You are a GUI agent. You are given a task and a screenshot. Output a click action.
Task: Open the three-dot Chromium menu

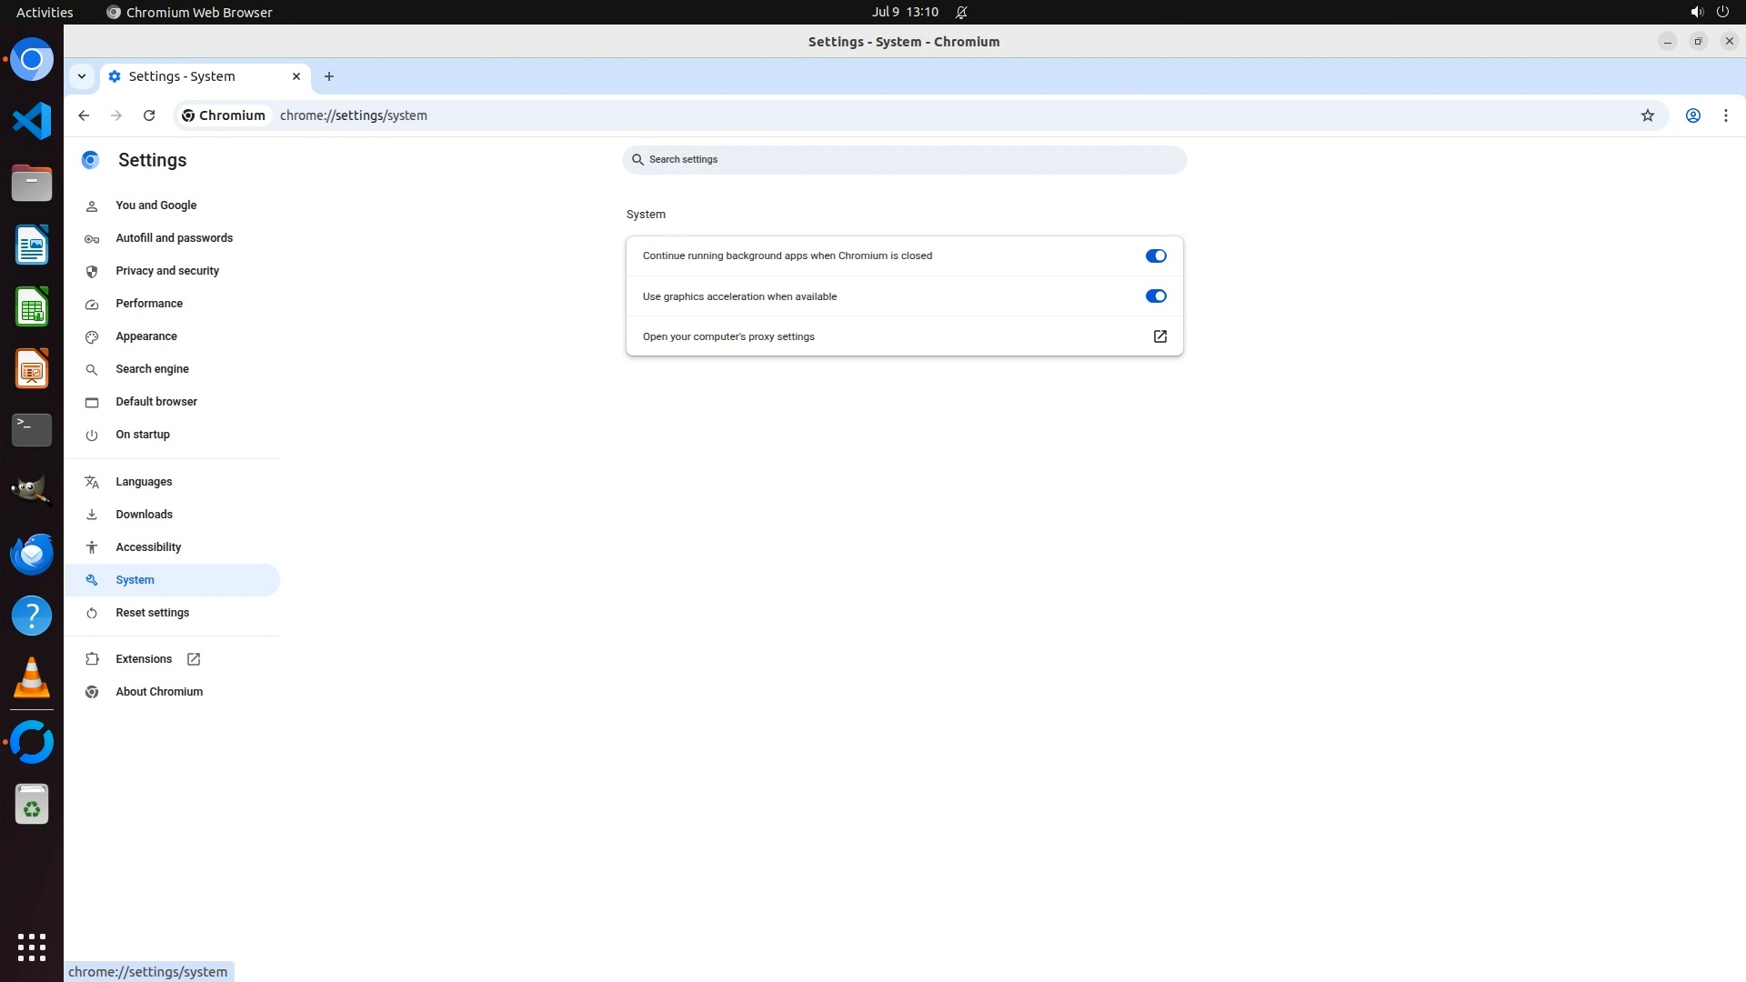[1725, 115]
